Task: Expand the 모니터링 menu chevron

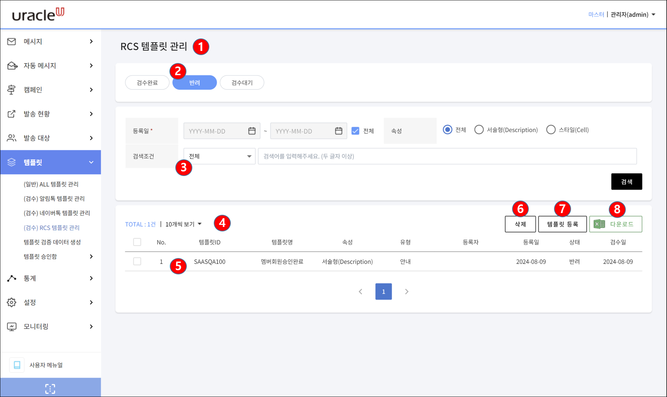Action: click(x=91, y=327)
